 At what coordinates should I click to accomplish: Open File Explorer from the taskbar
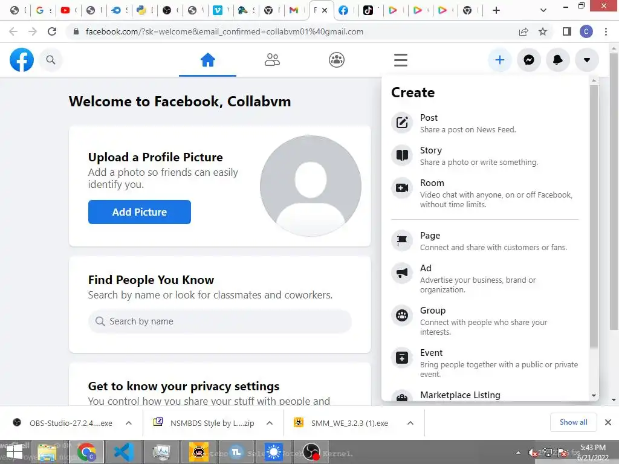[x=47, y=452]
